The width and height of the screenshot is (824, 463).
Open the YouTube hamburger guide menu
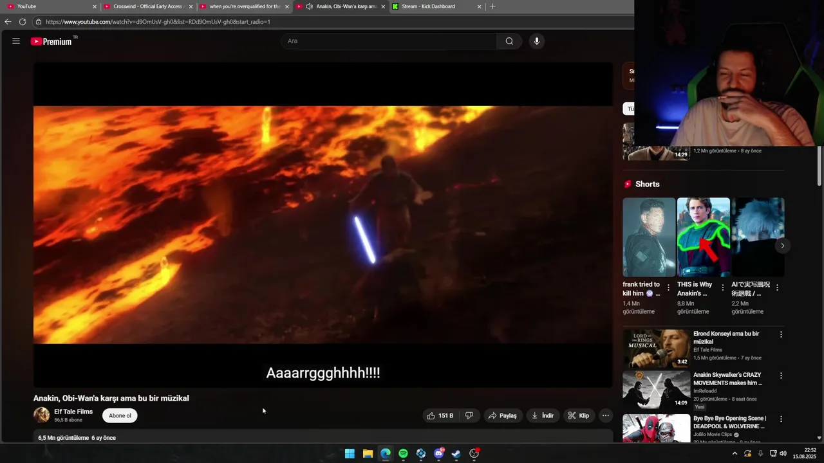[x=16, y=41]
